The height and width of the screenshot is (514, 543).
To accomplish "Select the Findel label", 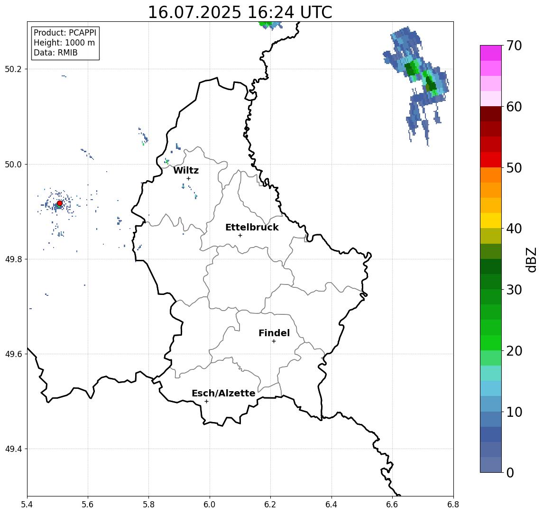I will pos(274,333).
